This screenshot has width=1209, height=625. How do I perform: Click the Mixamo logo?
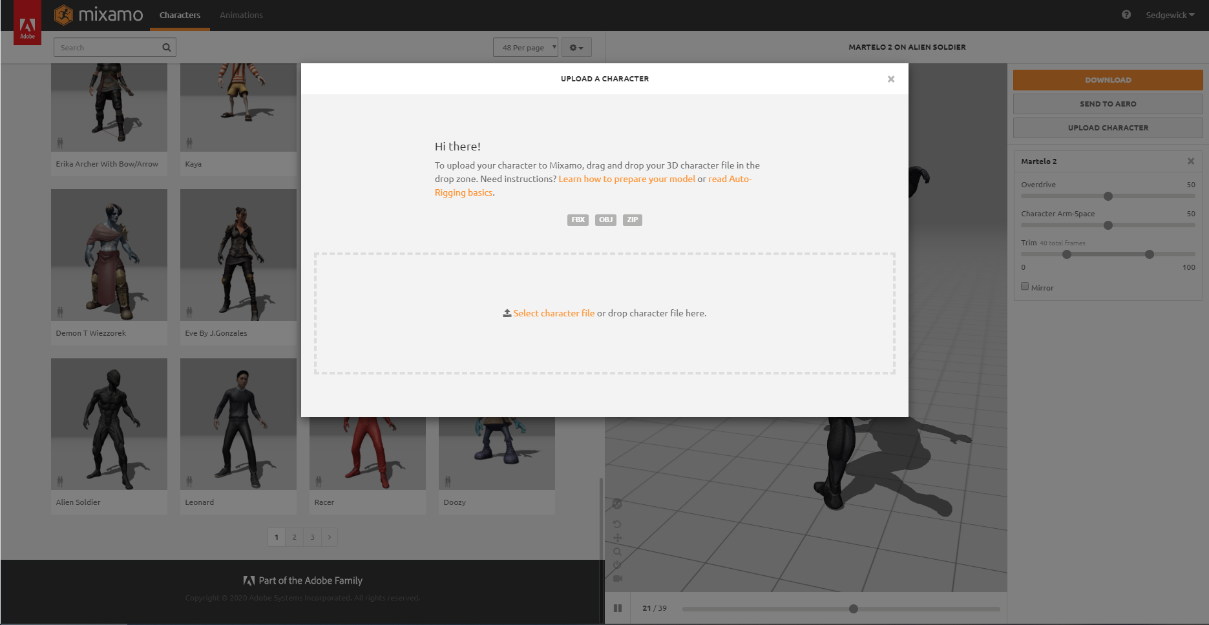(x=99, y=14)
